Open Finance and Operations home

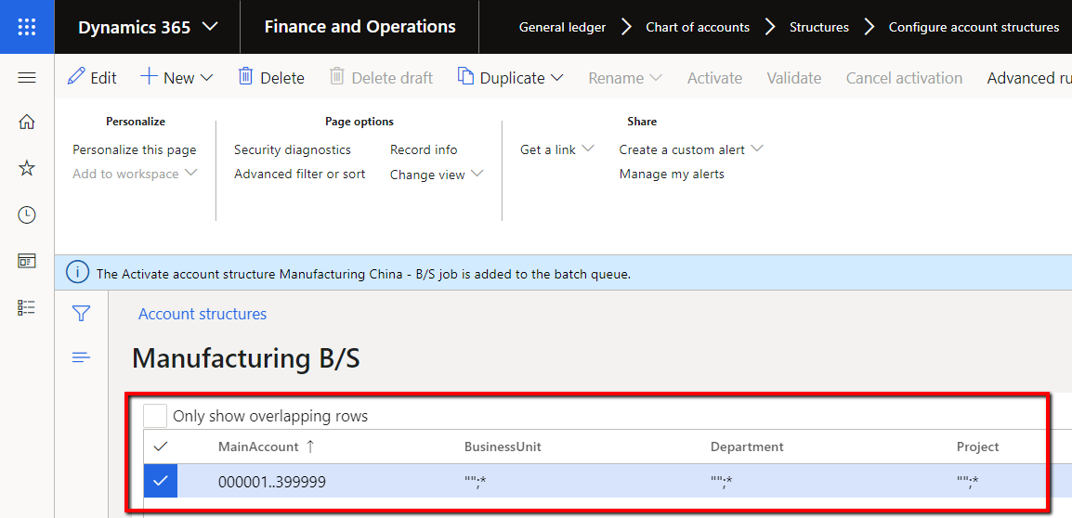tap(360, 27)
